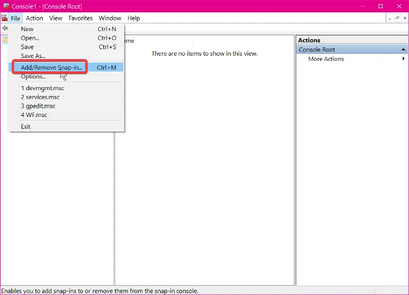Open recent file gpedit.msc
The height and width of the screenshot is (295, 409).
point(67,106)
